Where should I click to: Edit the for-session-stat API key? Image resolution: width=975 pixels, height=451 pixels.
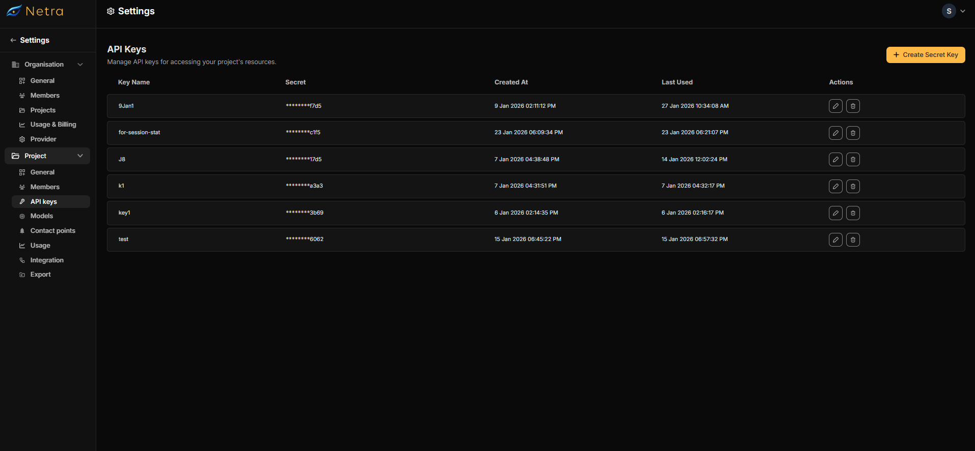[835, 133]
